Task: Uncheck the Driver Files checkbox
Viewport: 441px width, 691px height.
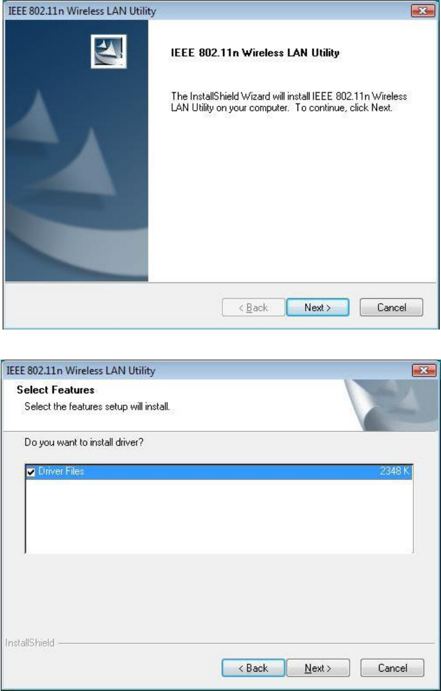Action: (x=31, y=472)
